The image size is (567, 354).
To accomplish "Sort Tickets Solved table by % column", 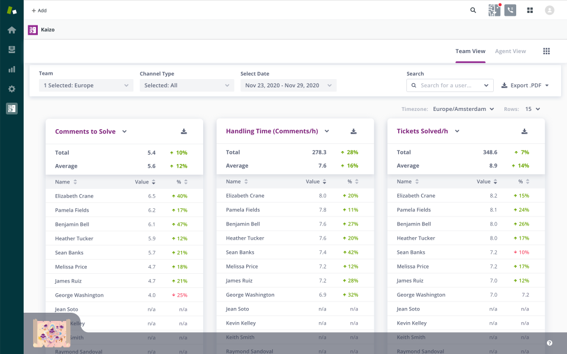I will 523,182.
